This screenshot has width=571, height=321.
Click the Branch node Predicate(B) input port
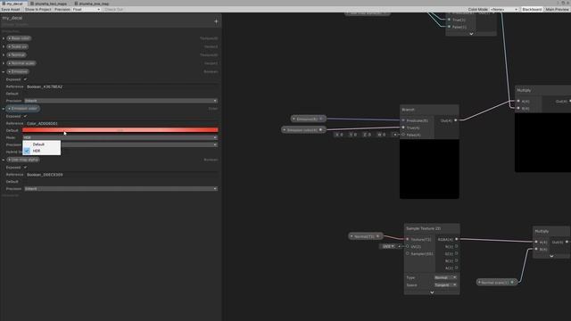[x=403, y=120]
